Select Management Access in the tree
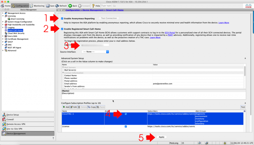Screen dimensions: 254x145 (17, 13)
